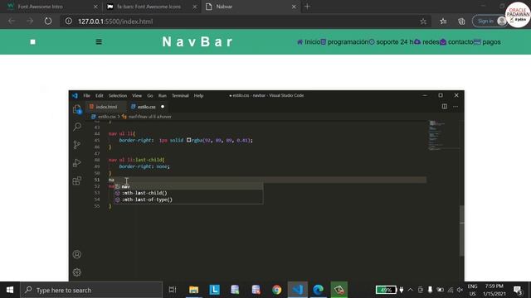Viewport: 531px width, 298px height.
Task: Reload the browser page
Action: [48, 21]
